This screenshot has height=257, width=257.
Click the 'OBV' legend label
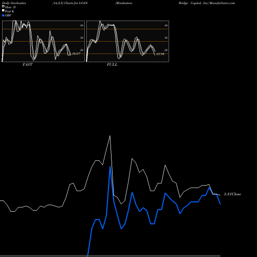(8, 15)
